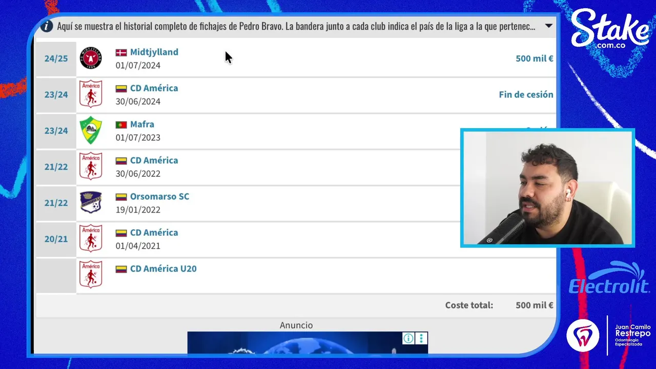The width and height of the screenshot is (656, 369).
Task: Click the Colombia flag in the 30/06/2024 row
Action: 121,88
